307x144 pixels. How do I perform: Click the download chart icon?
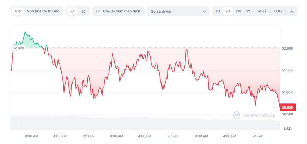[x=292, y=11]
